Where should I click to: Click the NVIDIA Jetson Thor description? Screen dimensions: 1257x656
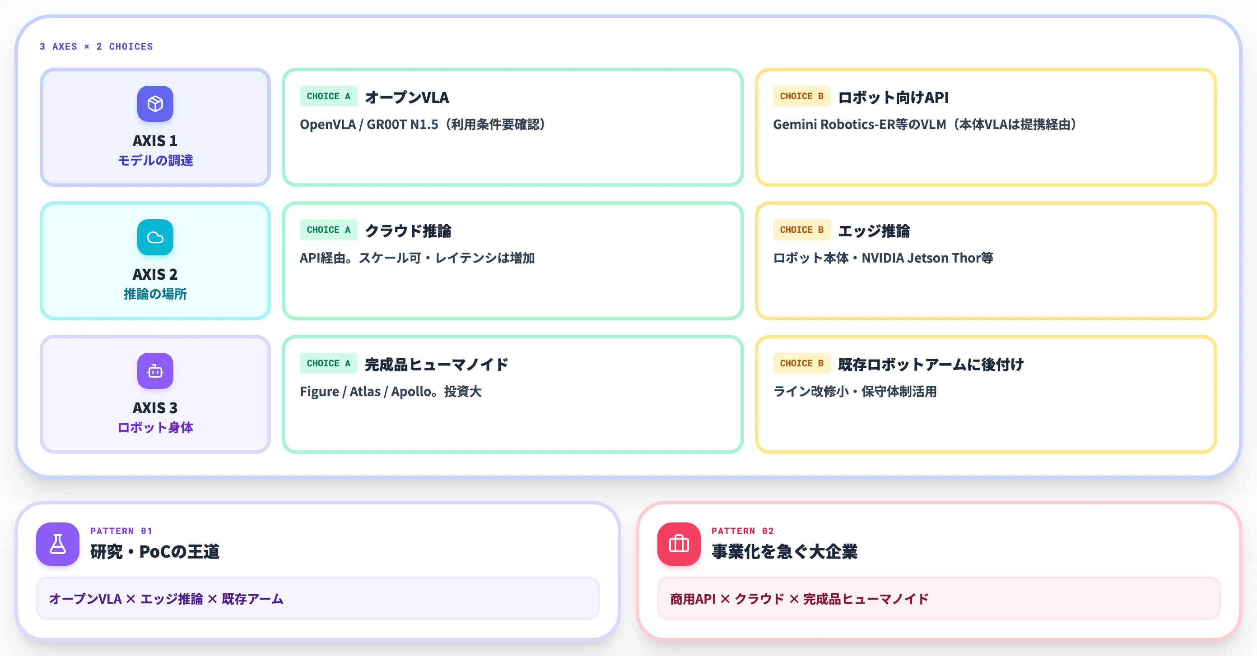tap(883, 259)
